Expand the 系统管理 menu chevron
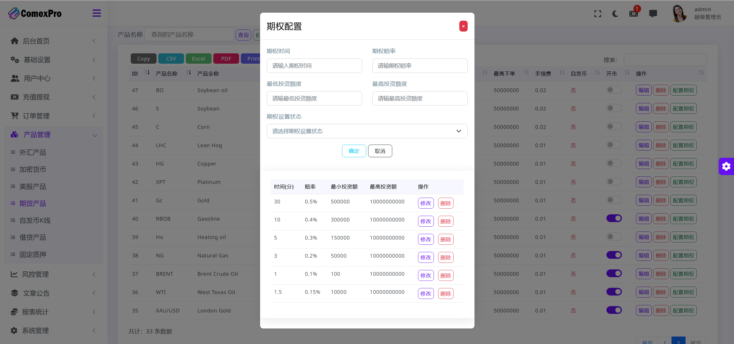 [94, 331]
